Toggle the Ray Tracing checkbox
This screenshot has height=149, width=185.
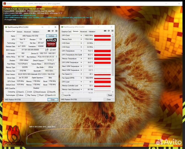(26, 95)
